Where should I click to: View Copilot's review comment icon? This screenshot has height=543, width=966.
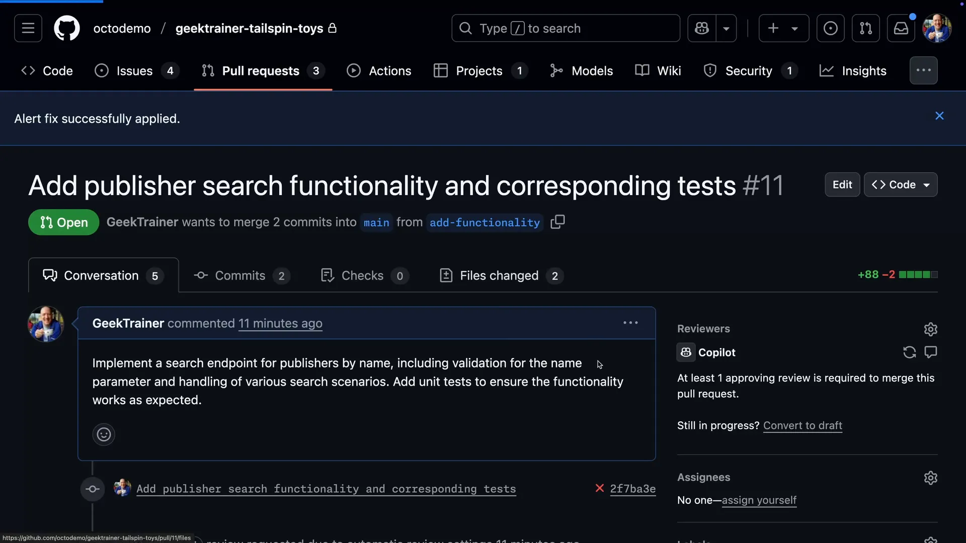pyautogui.click(x=931, y=352)
